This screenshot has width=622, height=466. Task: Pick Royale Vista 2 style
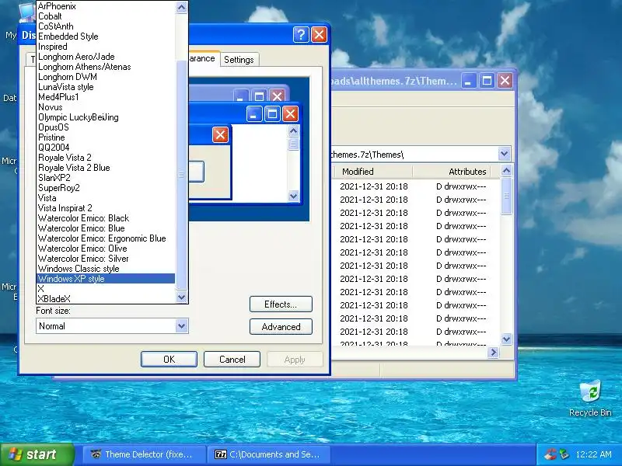click(106, 158)
